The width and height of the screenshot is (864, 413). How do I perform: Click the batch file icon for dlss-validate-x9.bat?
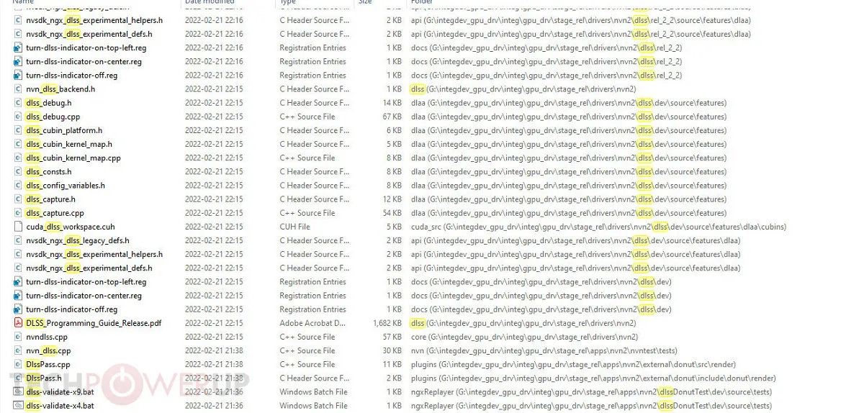(19, 392)
